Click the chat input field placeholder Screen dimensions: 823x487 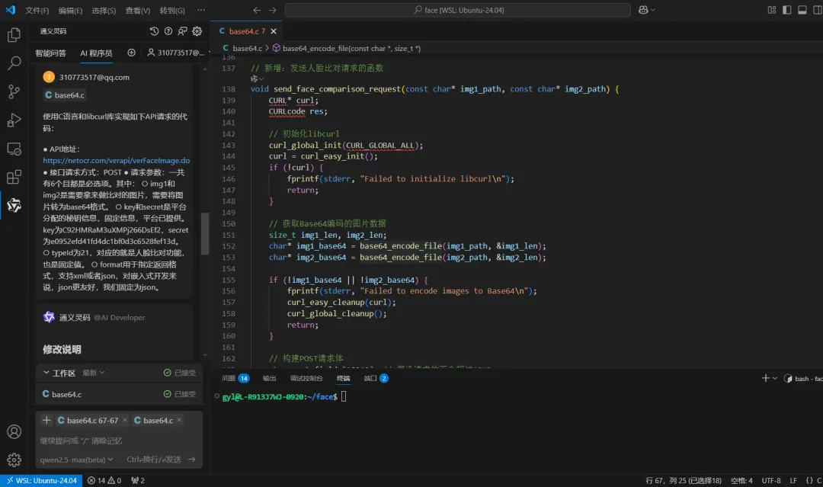point(82,441)
